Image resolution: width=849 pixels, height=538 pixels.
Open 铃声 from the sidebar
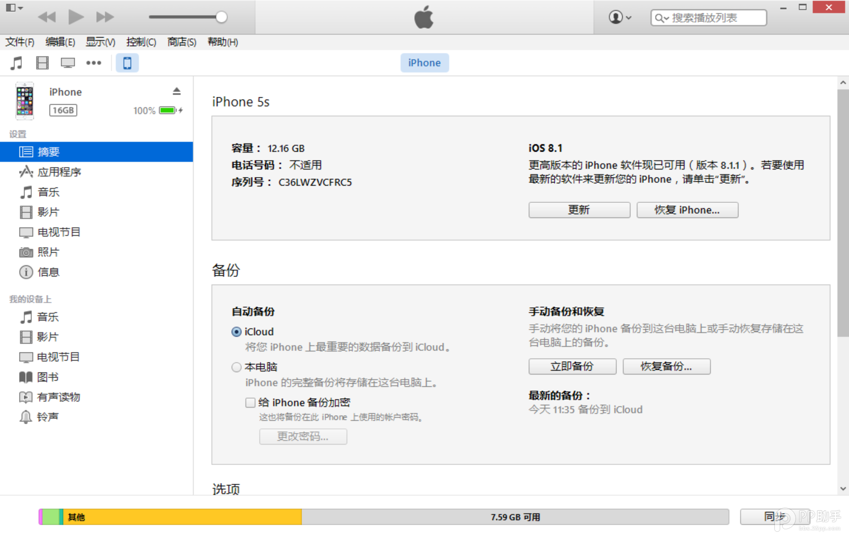tap(47, 417)
